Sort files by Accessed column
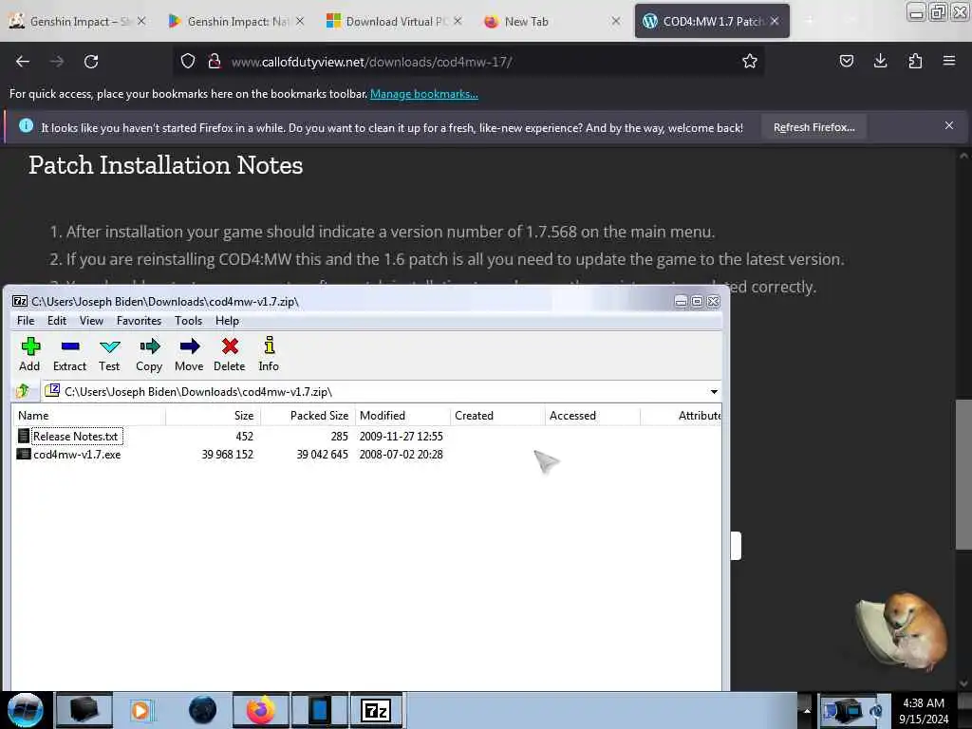The width and height of the screenshot is (972, 729). tap(592, 416)
